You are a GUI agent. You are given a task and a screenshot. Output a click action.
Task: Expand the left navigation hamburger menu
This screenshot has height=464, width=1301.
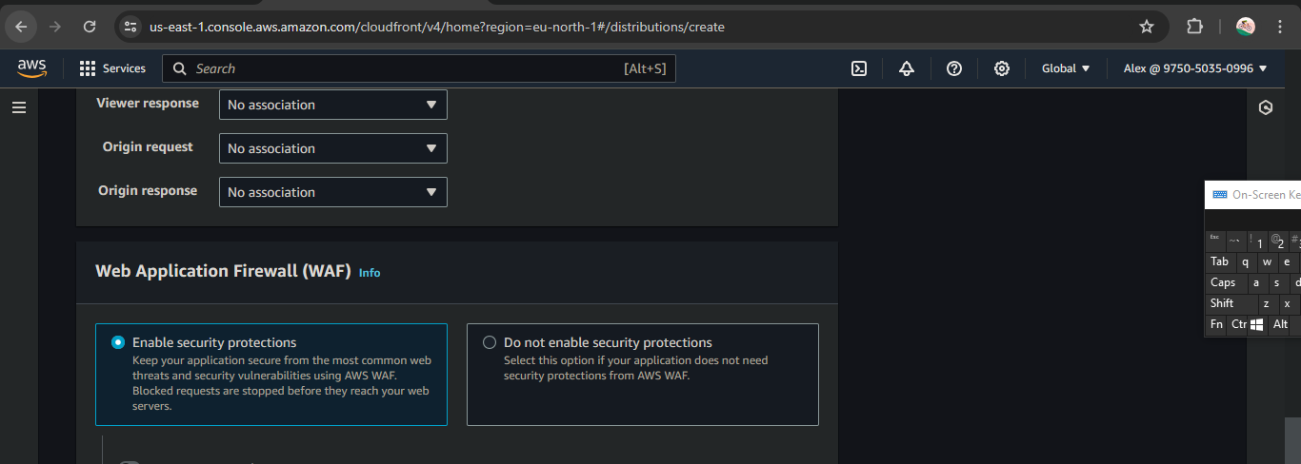pyautogui.click(x=19, y=107)
